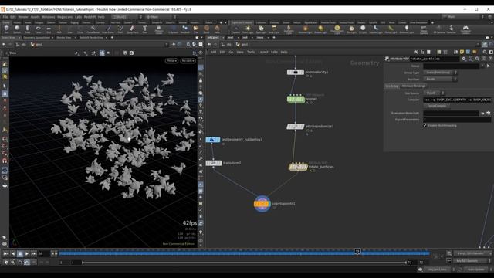Add a VR Camera from shelf
Image resolution: width=494 pixels, height=278 pixels.
(439, 29)
